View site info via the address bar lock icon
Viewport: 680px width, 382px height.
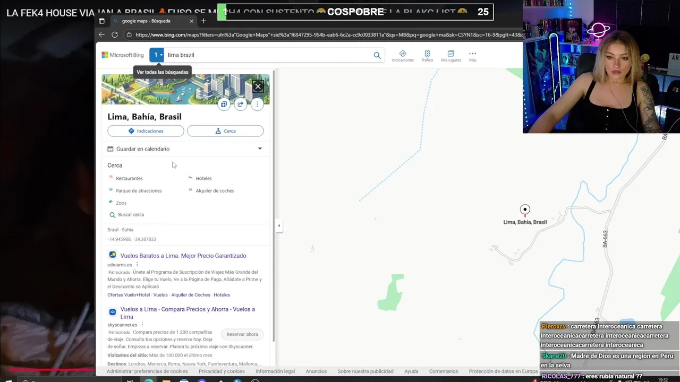(129, 34)
